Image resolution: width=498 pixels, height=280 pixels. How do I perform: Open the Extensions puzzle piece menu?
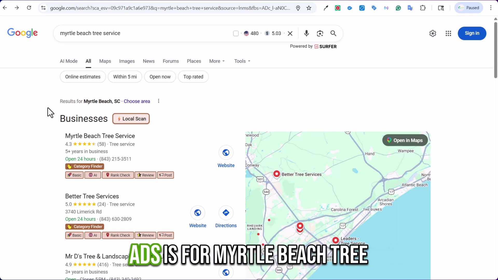pos(423,8)
